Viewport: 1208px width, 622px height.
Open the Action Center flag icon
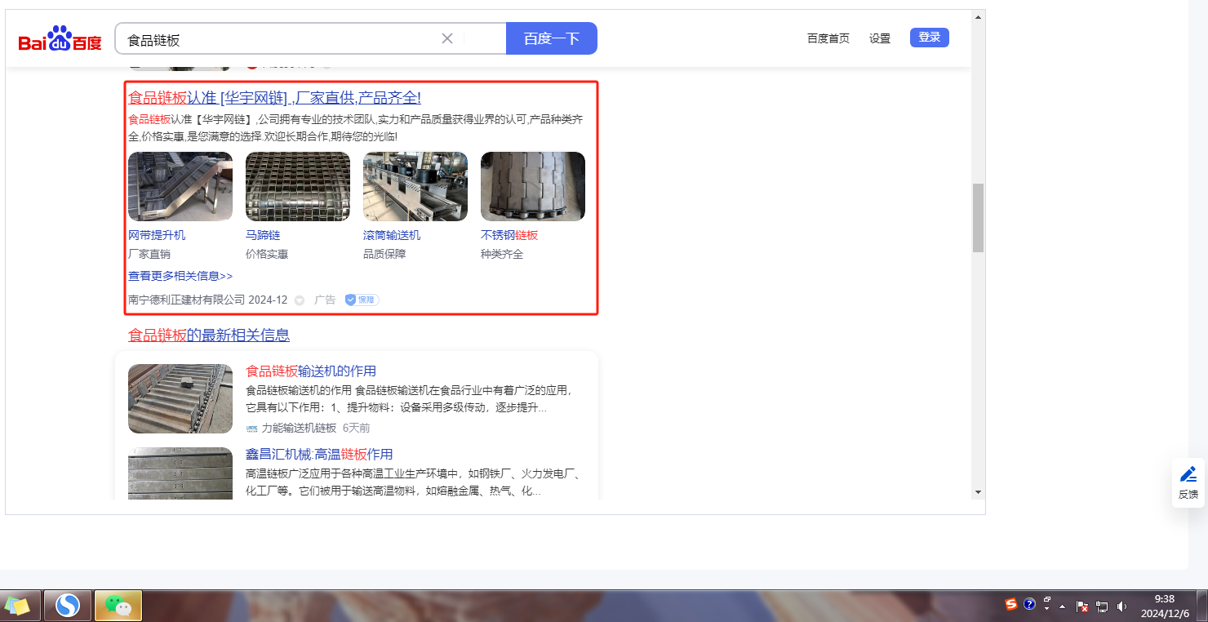[1082, 606]
